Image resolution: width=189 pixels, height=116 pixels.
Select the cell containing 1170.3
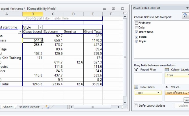(x=93, y=40)
